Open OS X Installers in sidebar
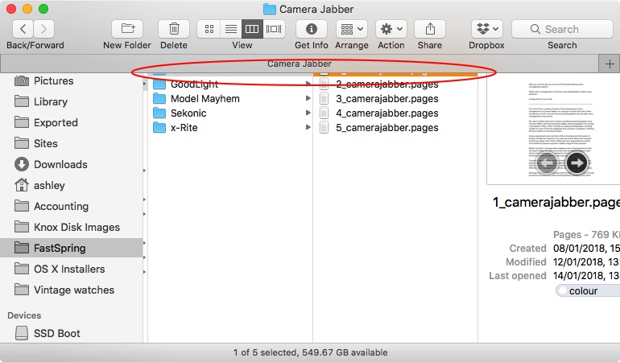620x362 pixels. coord(71,269)
